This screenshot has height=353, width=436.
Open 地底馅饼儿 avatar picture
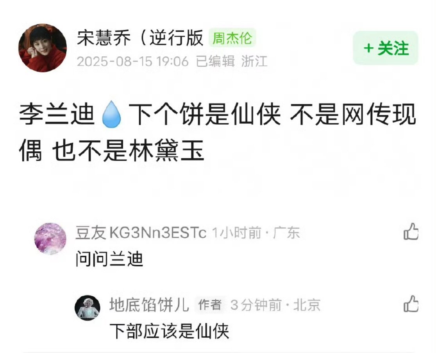pyautogui.click(x=88, y=308)
